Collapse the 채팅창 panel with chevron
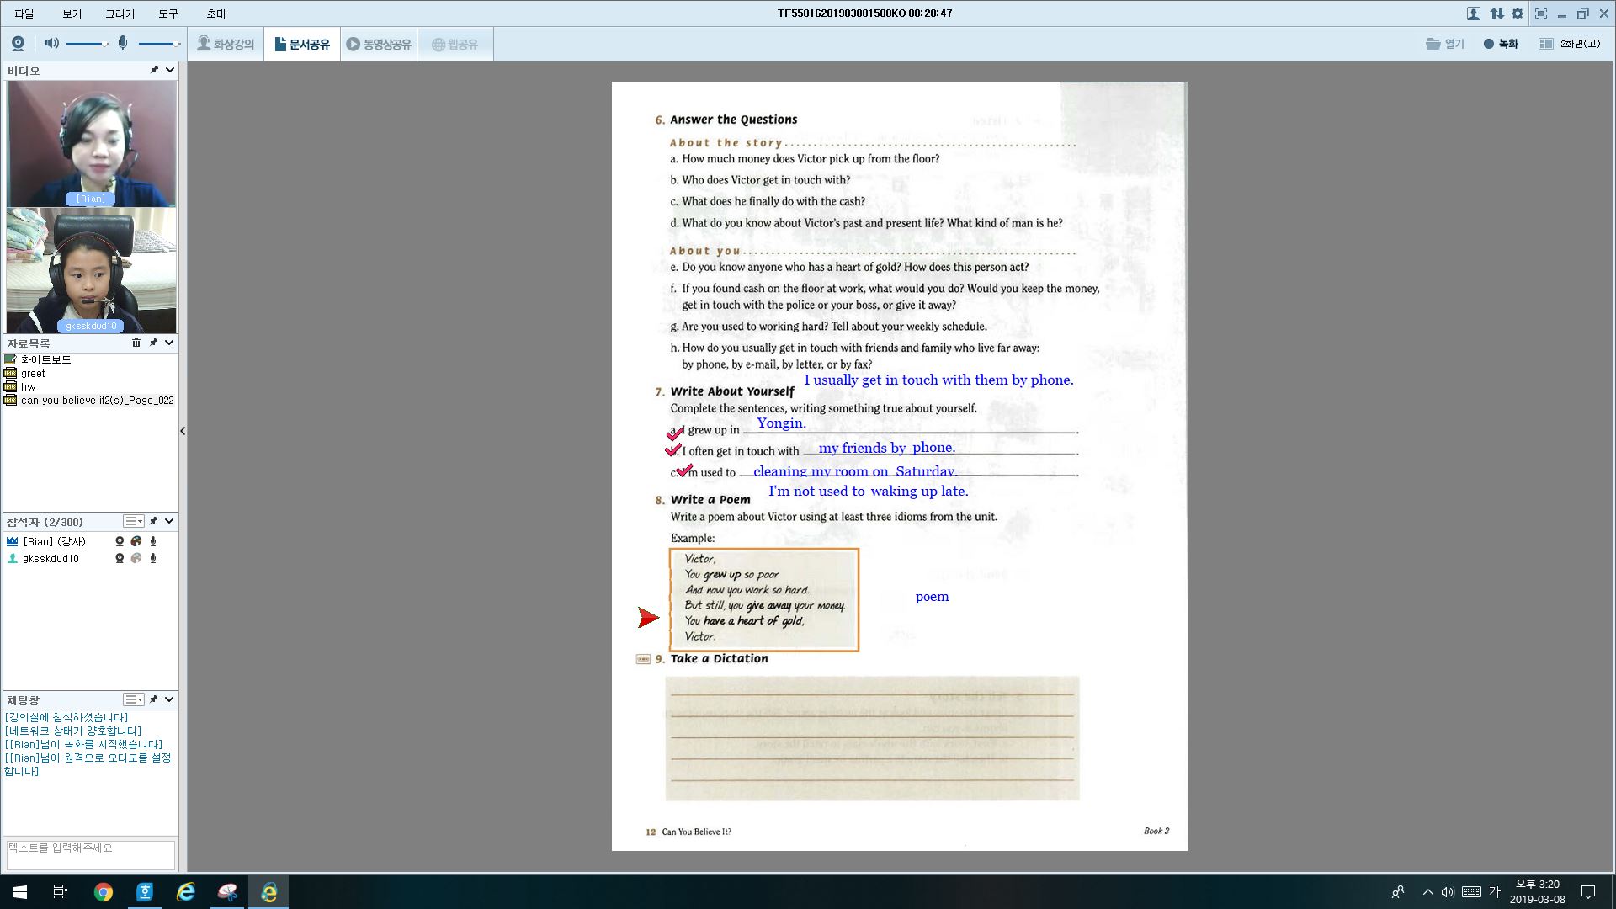The image size is (1616, 909). [x=170, y=700]
